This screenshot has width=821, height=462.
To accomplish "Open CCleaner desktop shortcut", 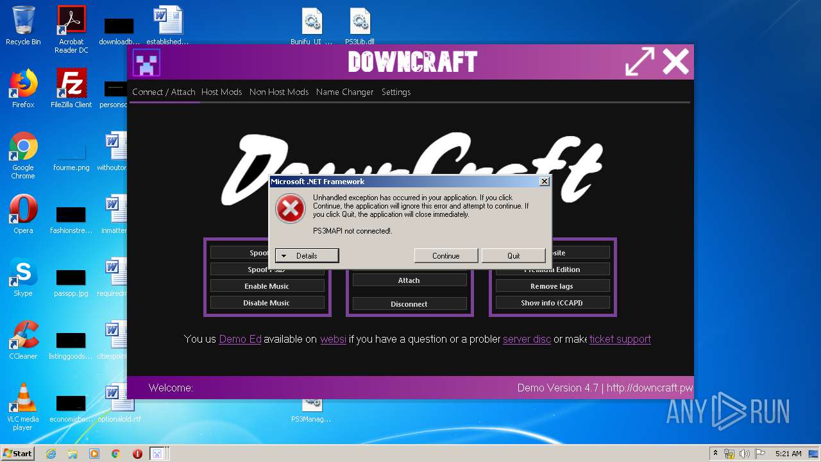I will click(x=23, y=340).
